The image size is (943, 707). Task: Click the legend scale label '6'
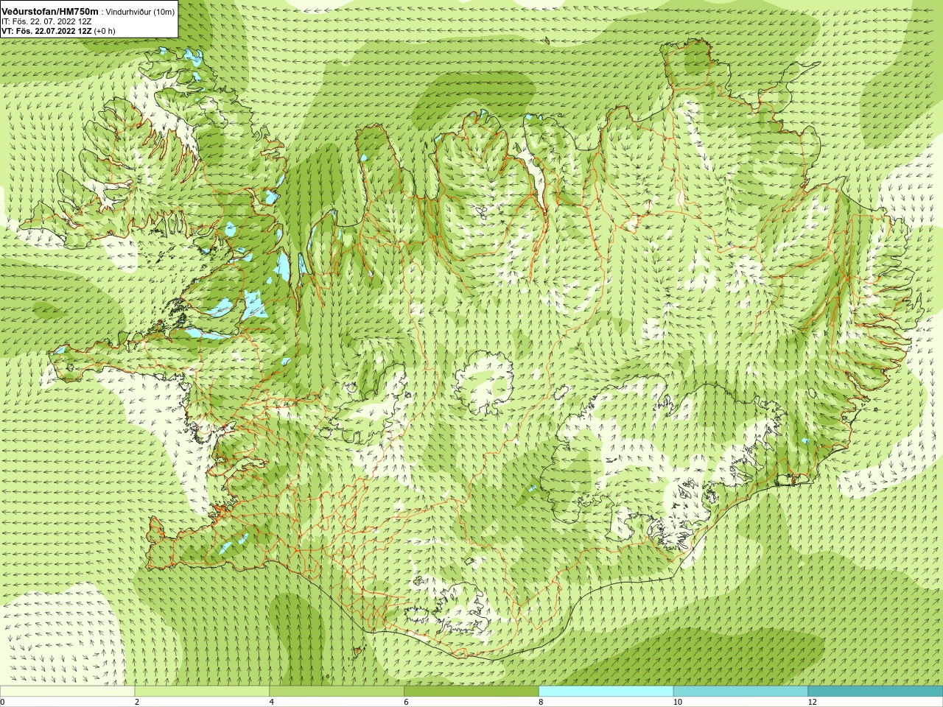coord(407,702)
